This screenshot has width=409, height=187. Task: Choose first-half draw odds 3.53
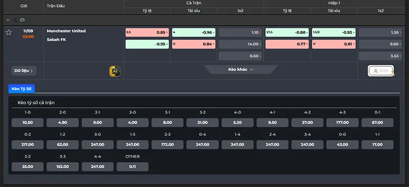pos(380,56)
